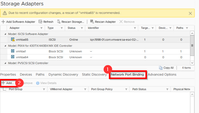Click the Refresh icon in toolbar
The width and height of the screenshot is (199, 113).
coord(40,22)
